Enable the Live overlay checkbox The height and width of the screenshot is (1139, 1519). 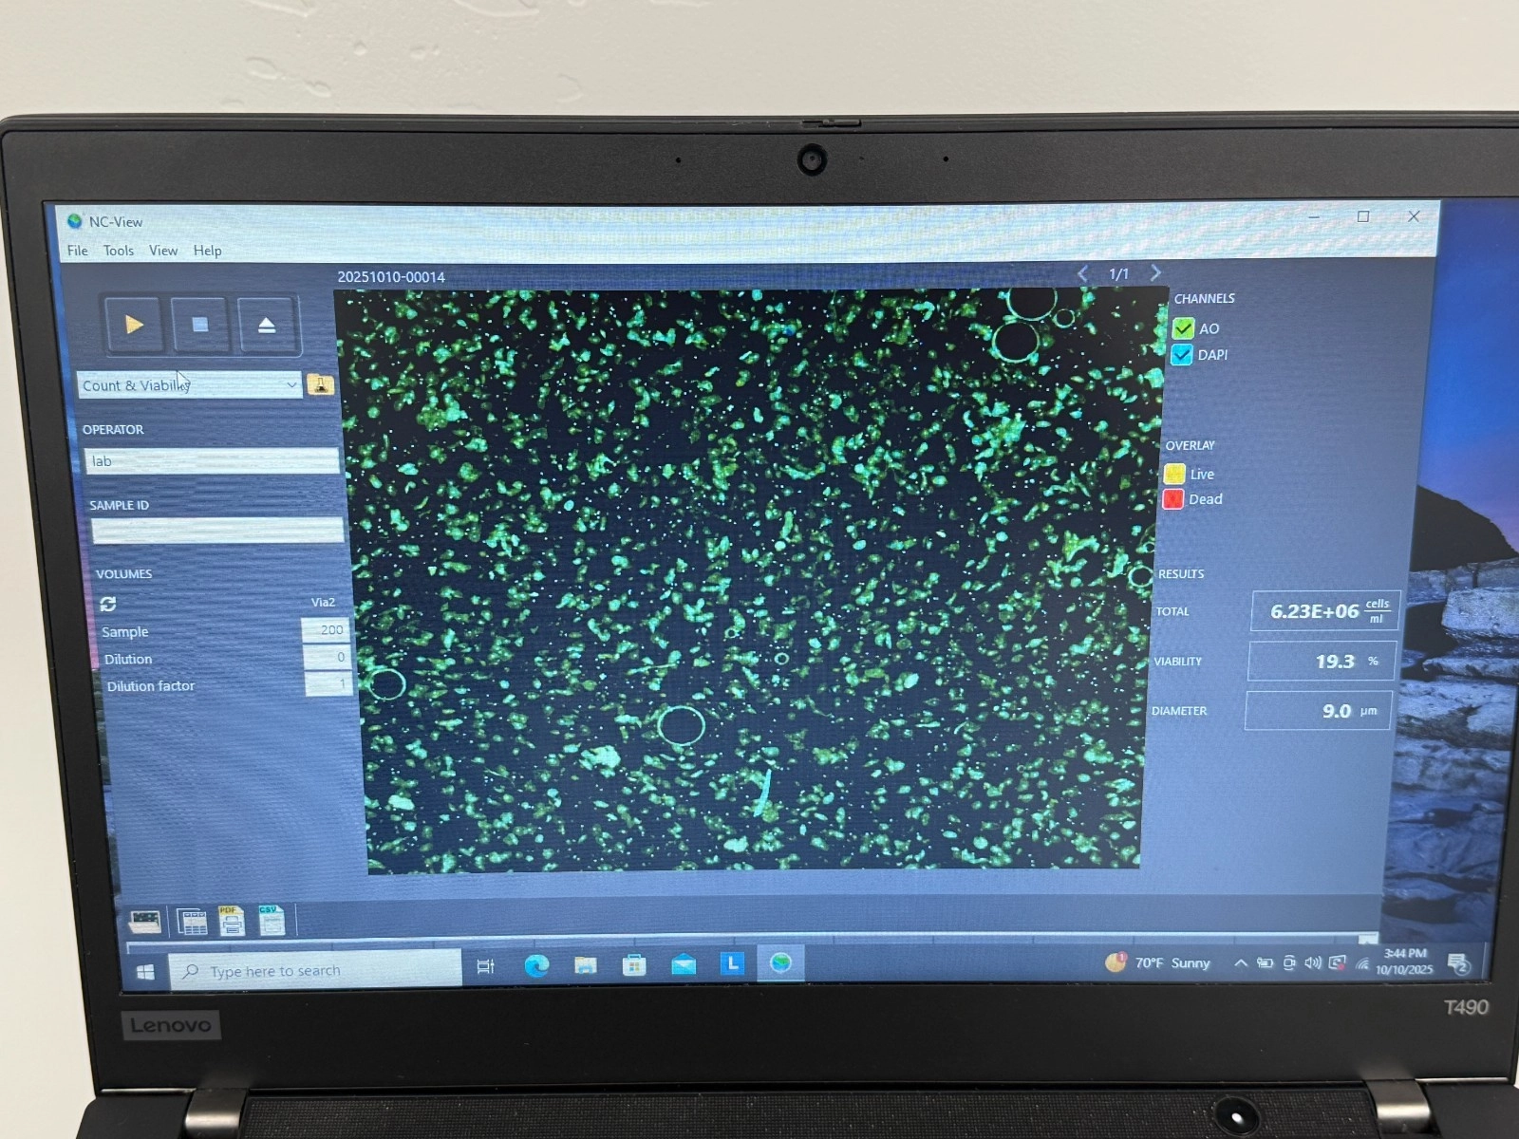(1174, 474)
